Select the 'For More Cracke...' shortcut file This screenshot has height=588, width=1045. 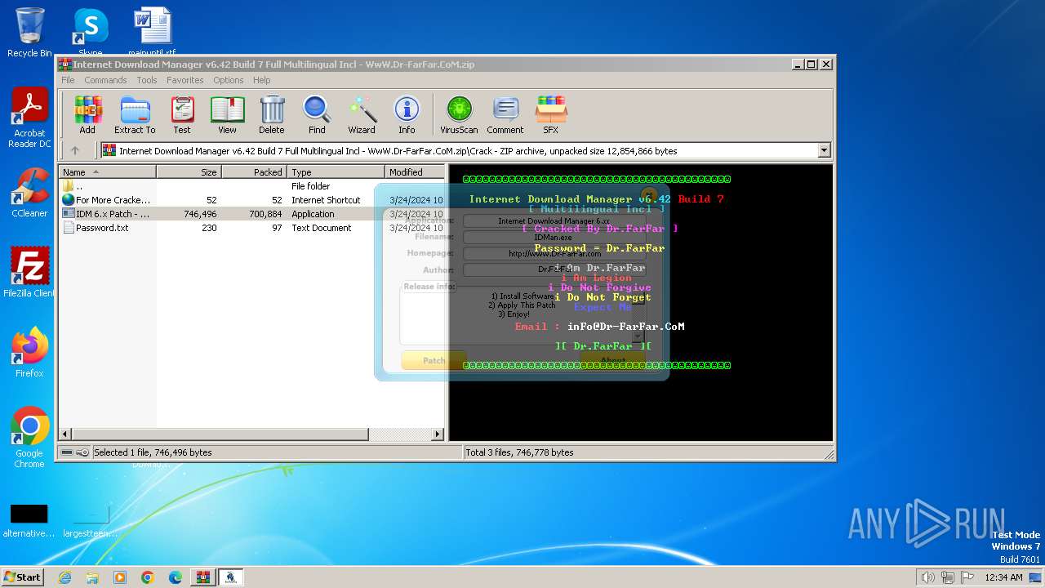click(x=251, y=200)
